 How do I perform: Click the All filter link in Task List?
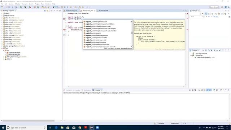(x=209, y=17)
